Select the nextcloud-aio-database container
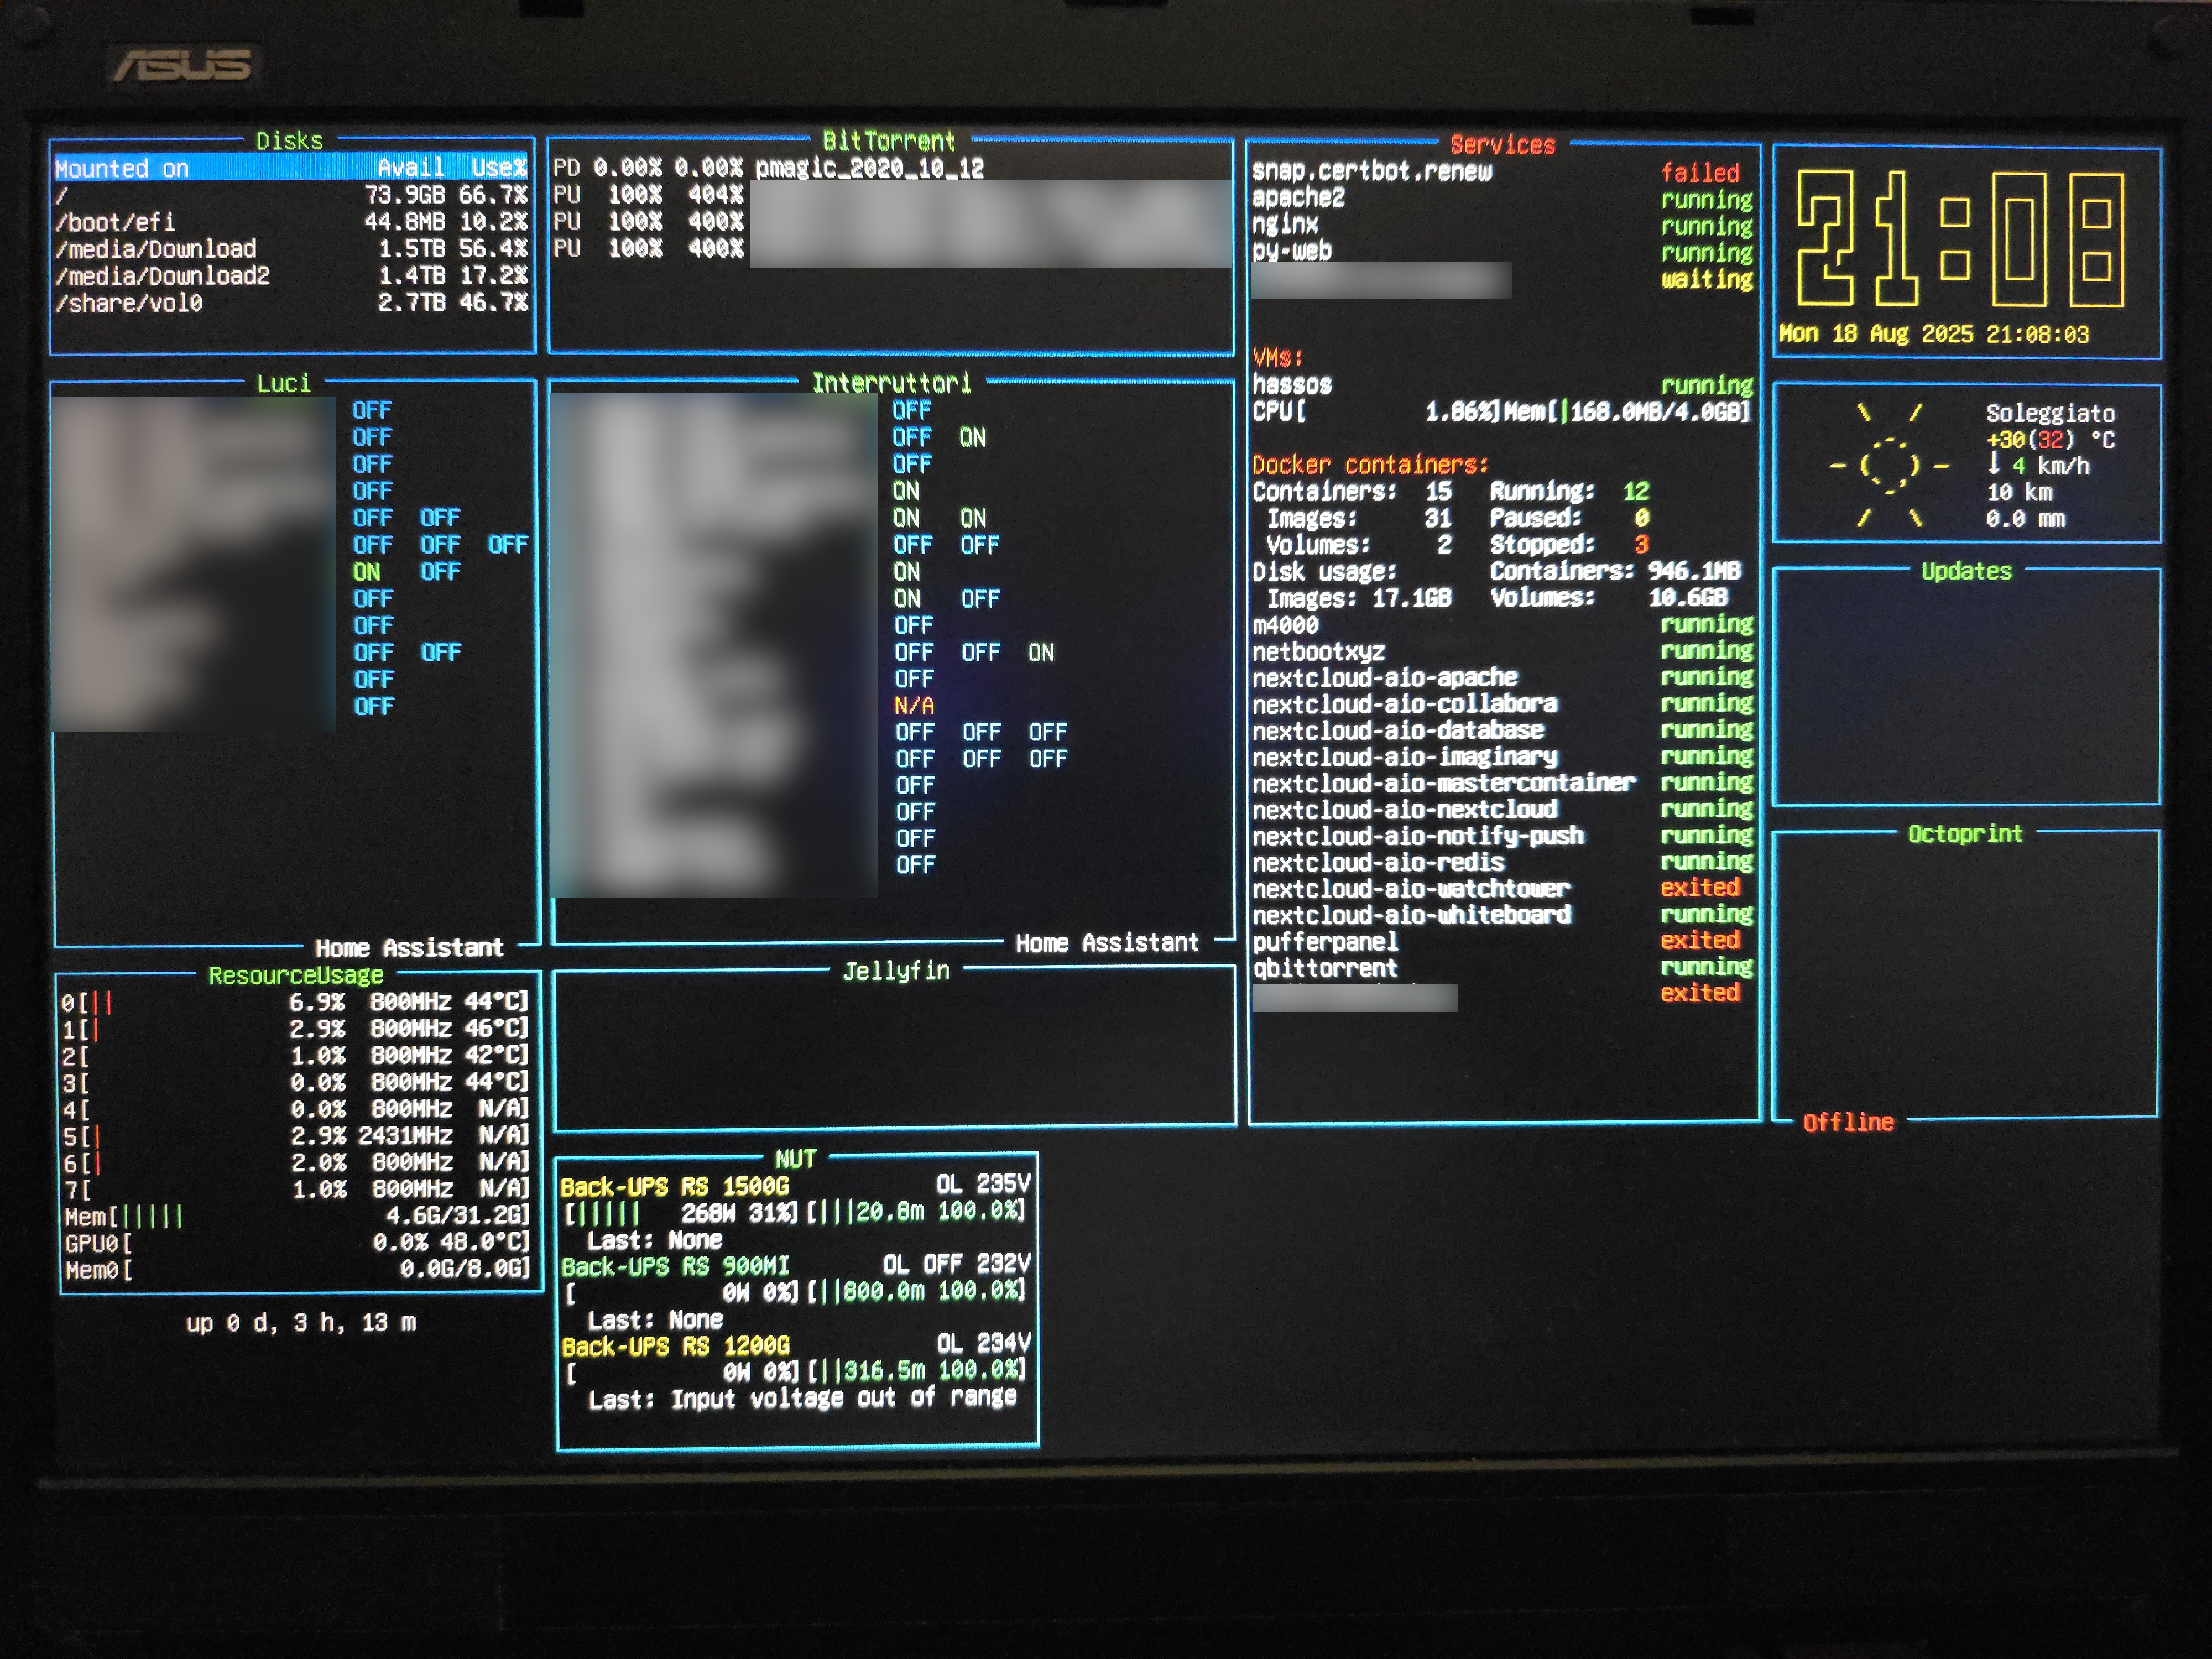 pyautogui.click(x=1502, y=730)
